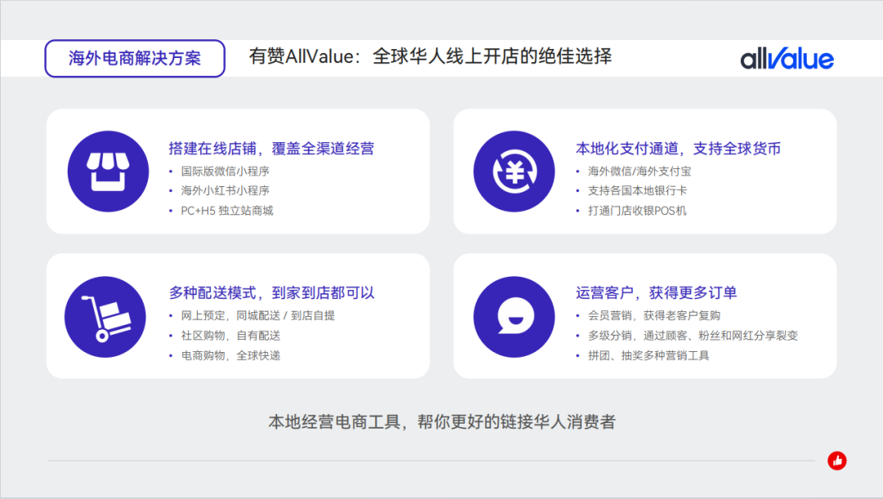Viewport: 883px width, 499px height.
Task: Select bullet 海外小红书小程序
Action: coord(226,191)
